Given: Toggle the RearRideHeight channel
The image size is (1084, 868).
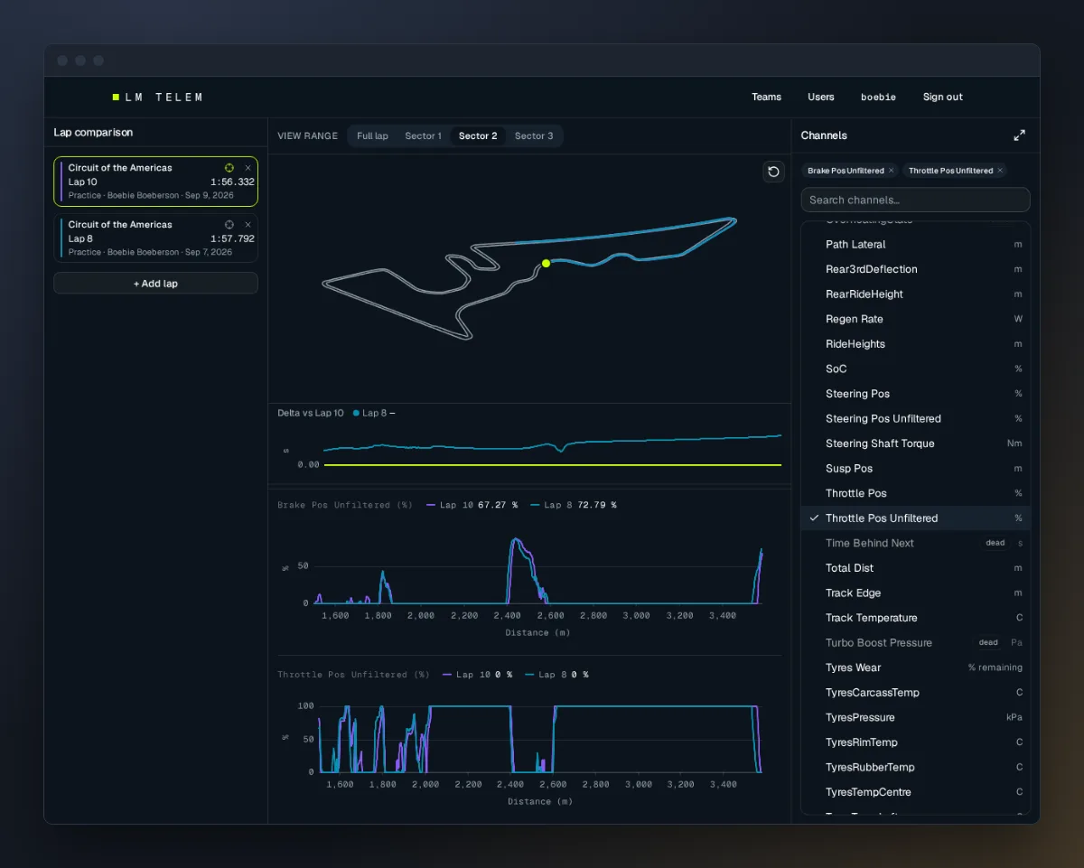Looking at the screenshot, I should tap(915, 294).
